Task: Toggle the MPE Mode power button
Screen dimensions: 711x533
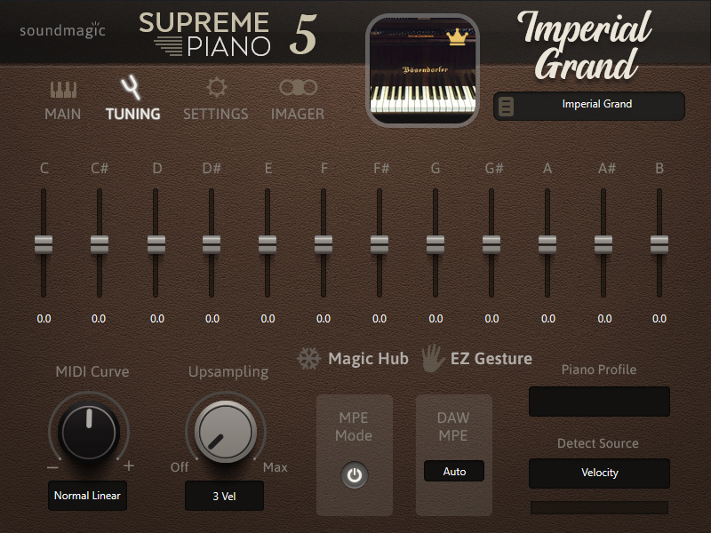Action: point(354,475)
